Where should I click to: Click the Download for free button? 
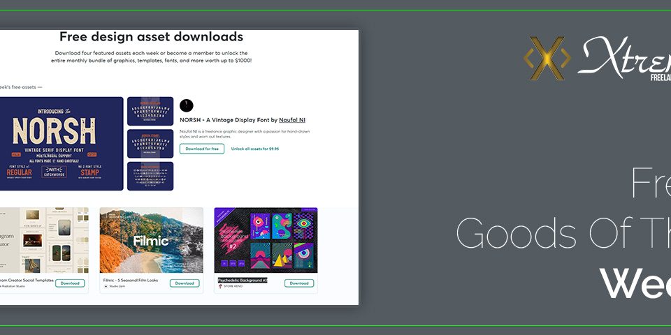pos(202,149)
